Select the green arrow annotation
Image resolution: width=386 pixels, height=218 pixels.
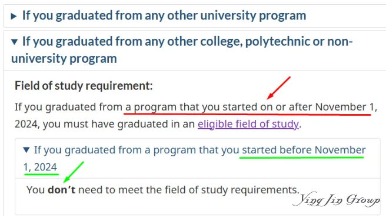[x=74, y=172]
